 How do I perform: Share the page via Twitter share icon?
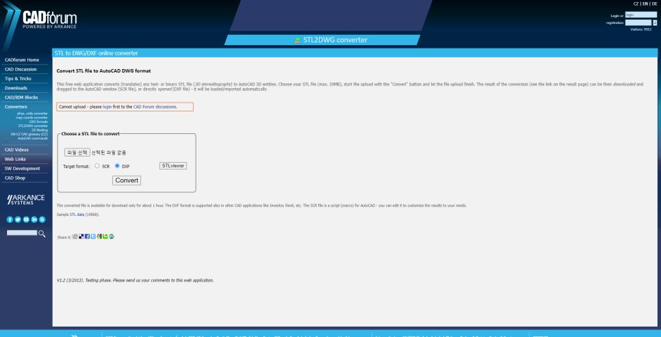(x=94, y=237)
